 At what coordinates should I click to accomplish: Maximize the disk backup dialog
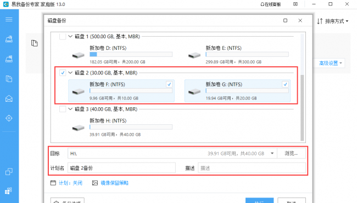[285, 20]
